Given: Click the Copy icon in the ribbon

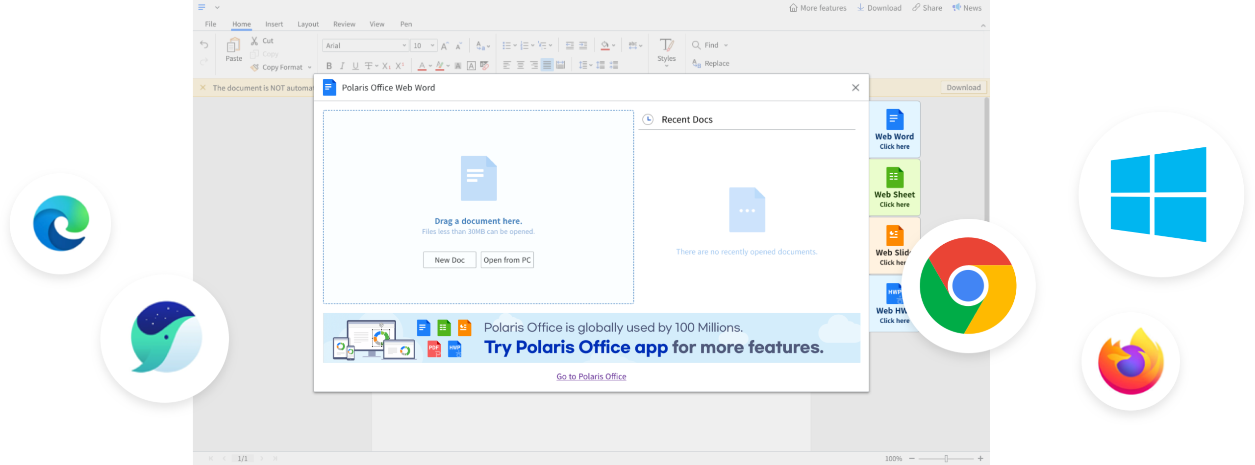Looking at the screenshot, I should (254, 54).
